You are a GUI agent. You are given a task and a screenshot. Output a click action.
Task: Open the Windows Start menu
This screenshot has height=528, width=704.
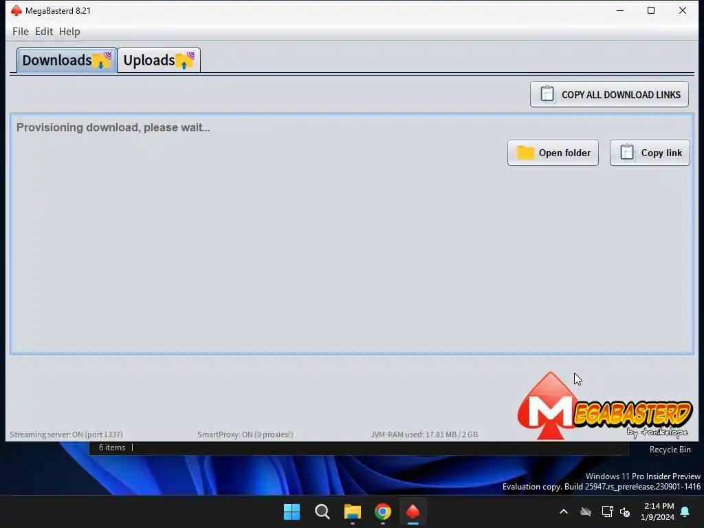tap(291, 511)
